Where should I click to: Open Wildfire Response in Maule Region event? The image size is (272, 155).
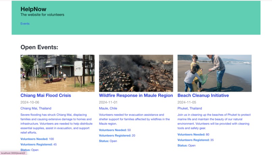pos(136,95)
